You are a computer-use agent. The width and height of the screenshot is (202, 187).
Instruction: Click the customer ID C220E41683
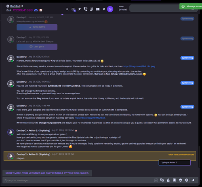pyautogui.click(x=23, y=10)
